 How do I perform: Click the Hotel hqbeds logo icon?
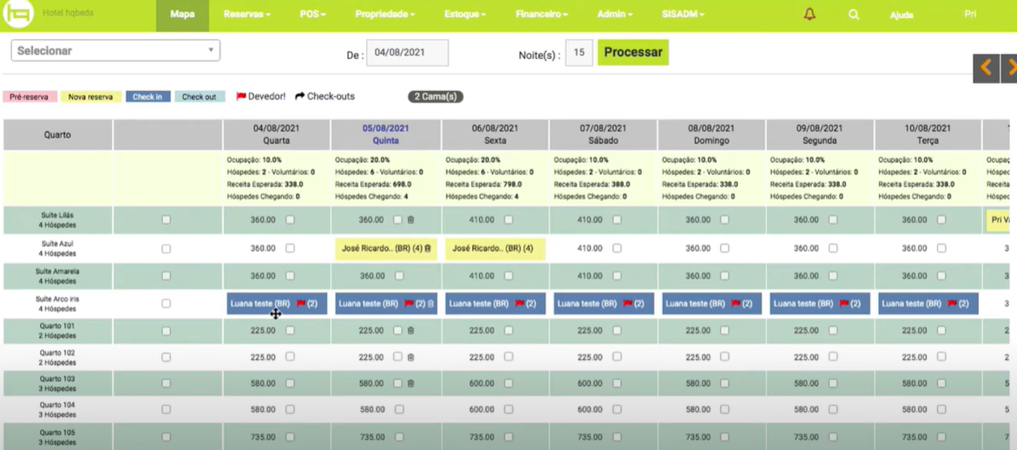[18, 14]
